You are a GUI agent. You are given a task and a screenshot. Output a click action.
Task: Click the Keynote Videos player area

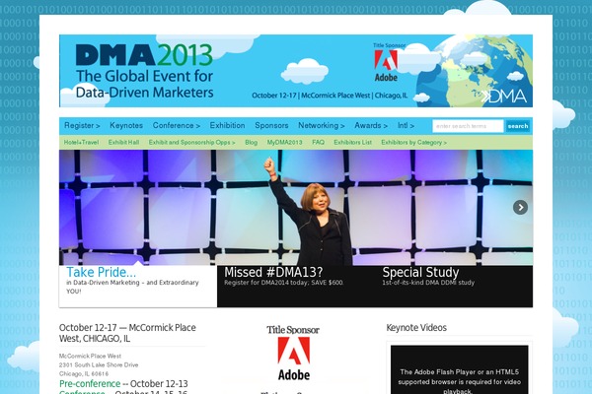click(459, 370)
